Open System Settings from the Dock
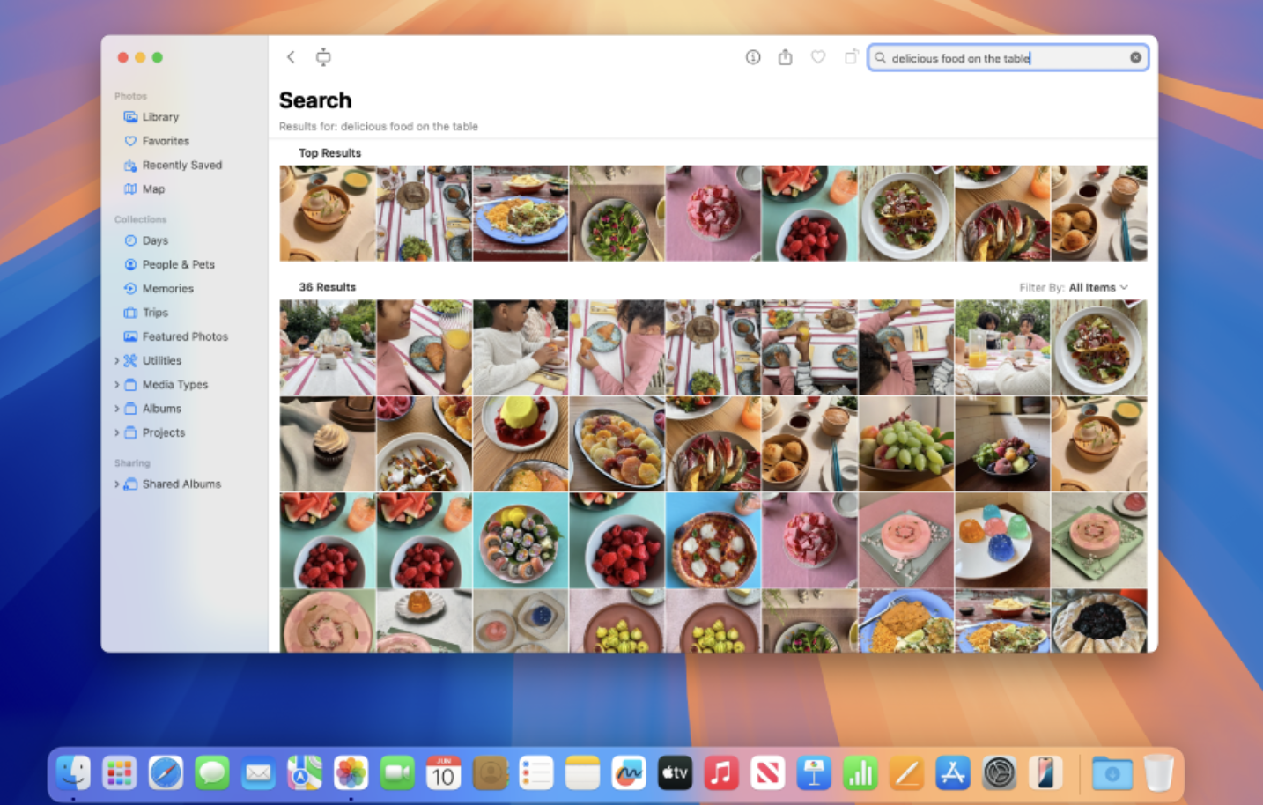The width and height of the screenshot is (1263, 805). tap(999, 772)
